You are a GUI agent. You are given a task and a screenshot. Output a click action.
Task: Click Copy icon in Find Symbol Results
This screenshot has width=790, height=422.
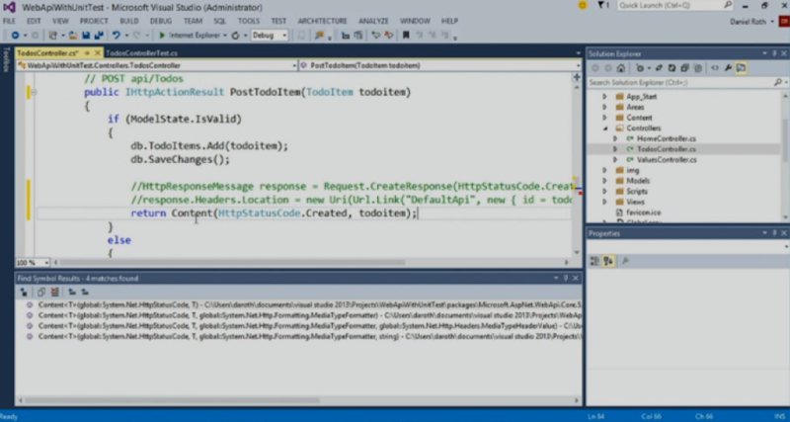coord(41,292)
